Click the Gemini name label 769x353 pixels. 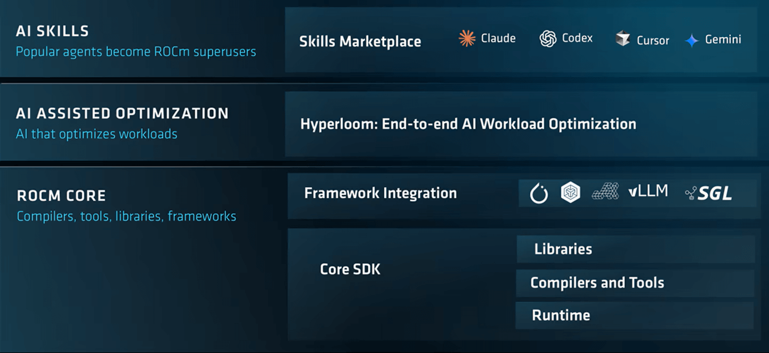(723, 39)
